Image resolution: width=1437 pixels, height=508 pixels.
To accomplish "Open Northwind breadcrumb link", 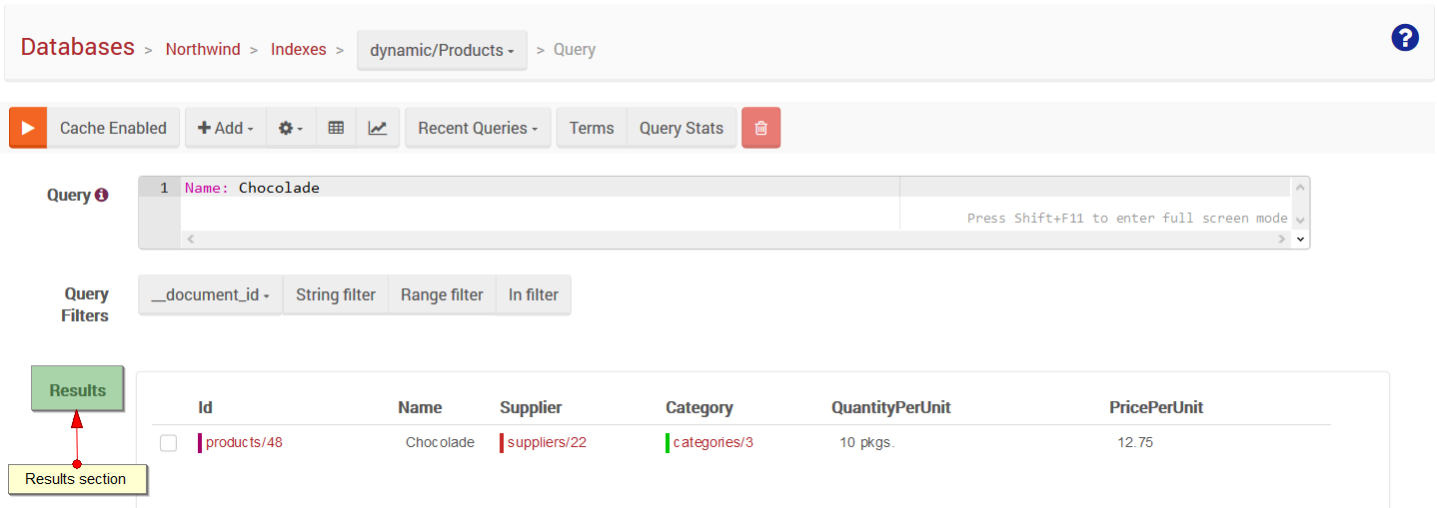I will (x=203, y=49).
